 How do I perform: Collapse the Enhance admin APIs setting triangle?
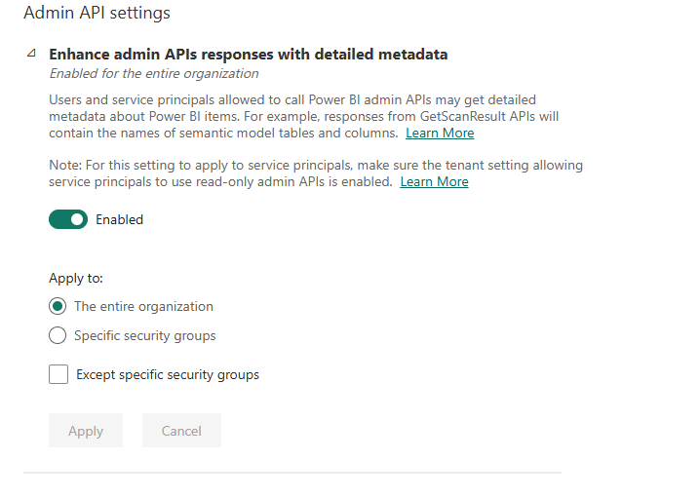[x=32, y=55]
